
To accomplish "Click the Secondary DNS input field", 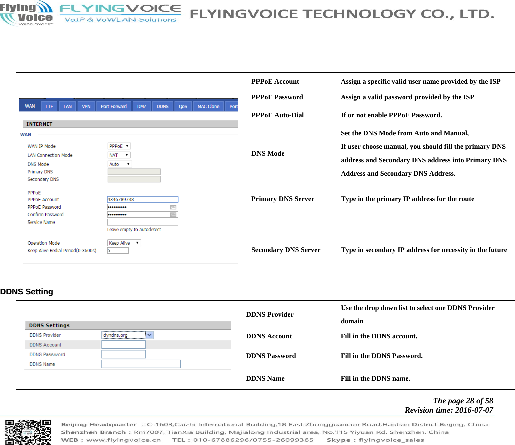I will pyautogui.click(x=134, y=179).
